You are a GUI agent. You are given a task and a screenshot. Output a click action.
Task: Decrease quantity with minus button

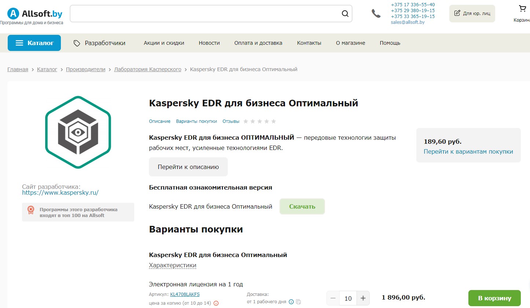333,298
